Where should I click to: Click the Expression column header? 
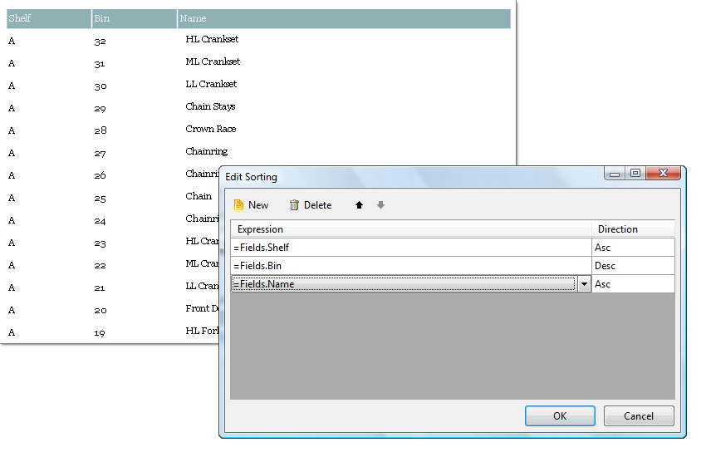(x=411, y=229)
